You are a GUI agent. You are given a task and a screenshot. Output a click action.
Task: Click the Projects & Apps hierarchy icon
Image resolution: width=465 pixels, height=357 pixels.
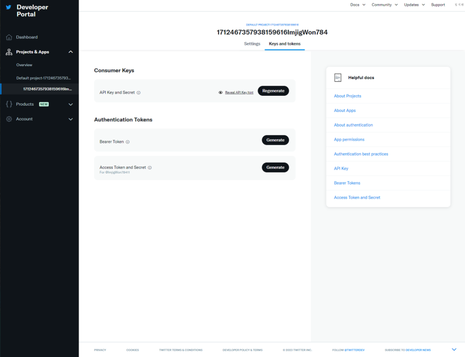(9, 52)
